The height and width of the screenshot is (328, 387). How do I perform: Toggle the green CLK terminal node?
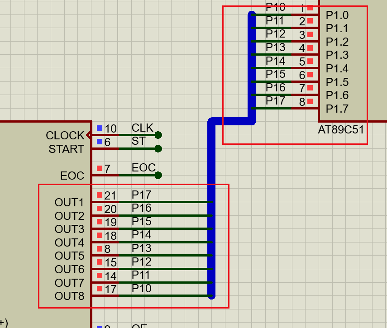pyautogui.click(x=158, y=134)
